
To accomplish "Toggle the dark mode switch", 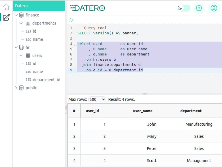I will [184, 8].
